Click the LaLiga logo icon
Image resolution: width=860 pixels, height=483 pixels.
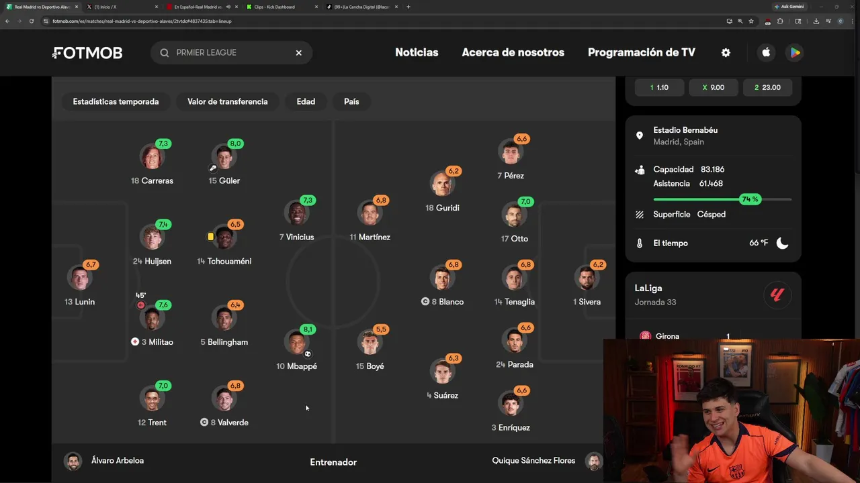(x=777, y=294)
